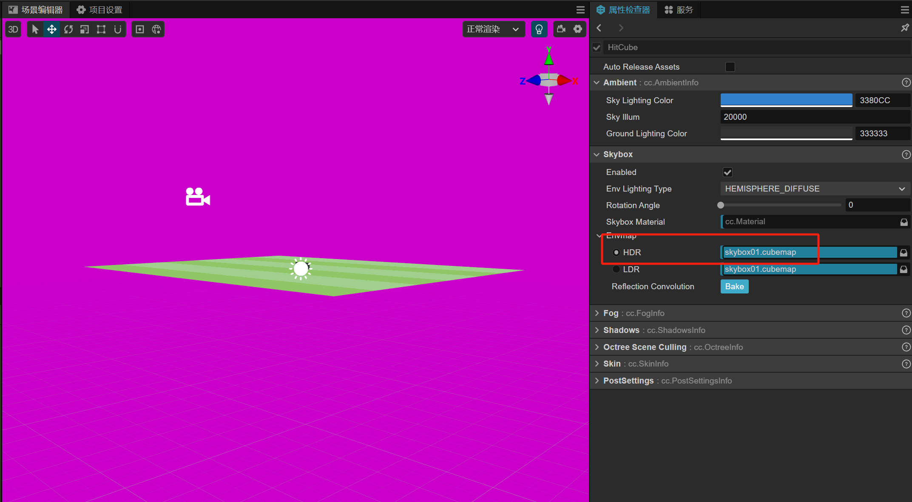Select the LDR radio button
Image resolution: width=912 pixels, height=502 pixels.
pos(616,269)
